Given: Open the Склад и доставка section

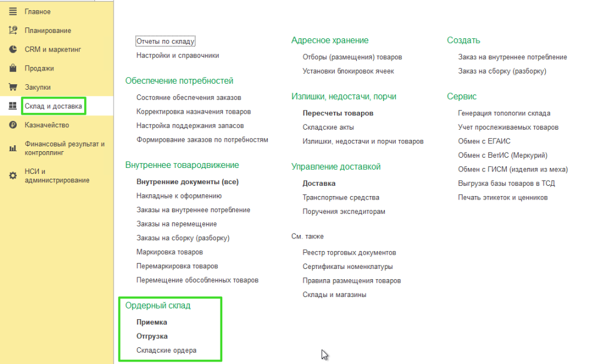Looking at the screenshot, I should [53, 106].
